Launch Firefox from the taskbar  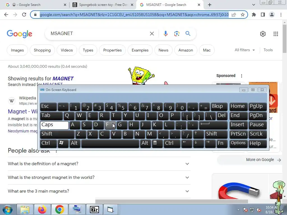[42, 209]
